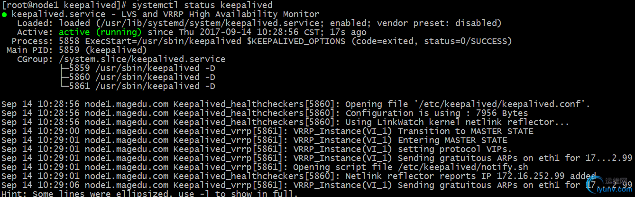The image size is (635, 197).
Task: Click the 'Entering MASTER STATE' log entry
Action: 452,140
